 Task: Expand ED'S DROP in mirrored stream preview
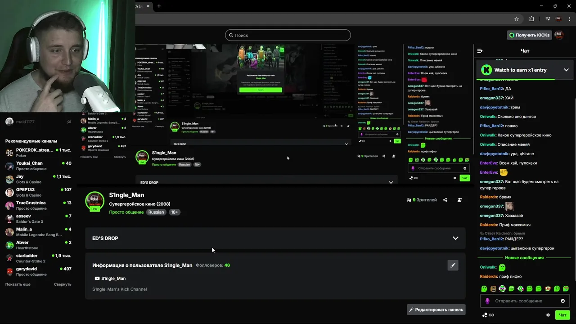(x=391, y=182)
